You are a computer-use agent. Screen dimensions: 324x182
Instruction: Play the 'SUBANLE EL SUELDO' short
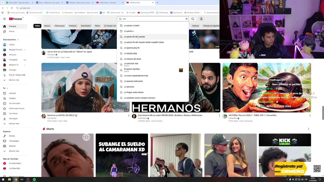point(122,155)
